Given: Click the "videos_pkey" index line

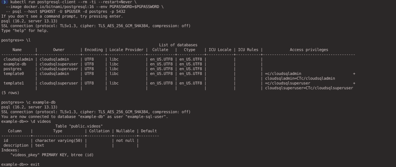Looking at the screenshot, I should (52, 155).
